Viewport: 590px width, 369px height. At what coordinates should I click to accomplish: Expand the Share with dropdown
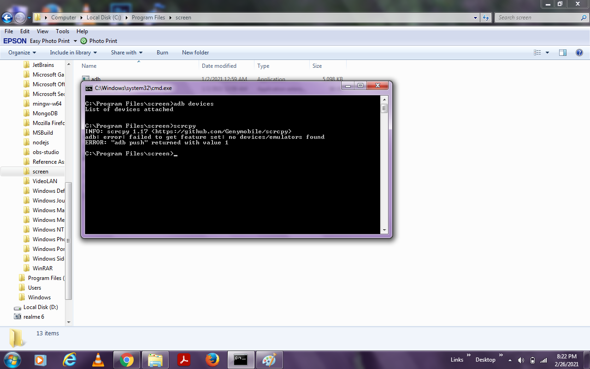tap(126, 52)
